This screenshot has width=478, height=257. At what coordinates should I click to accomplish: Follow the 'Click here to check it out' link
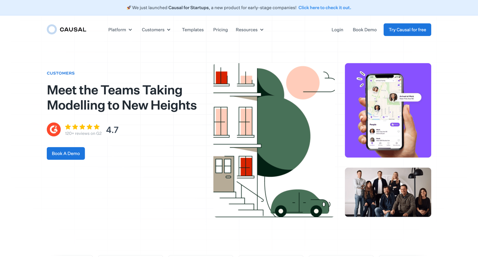[325, 8]
